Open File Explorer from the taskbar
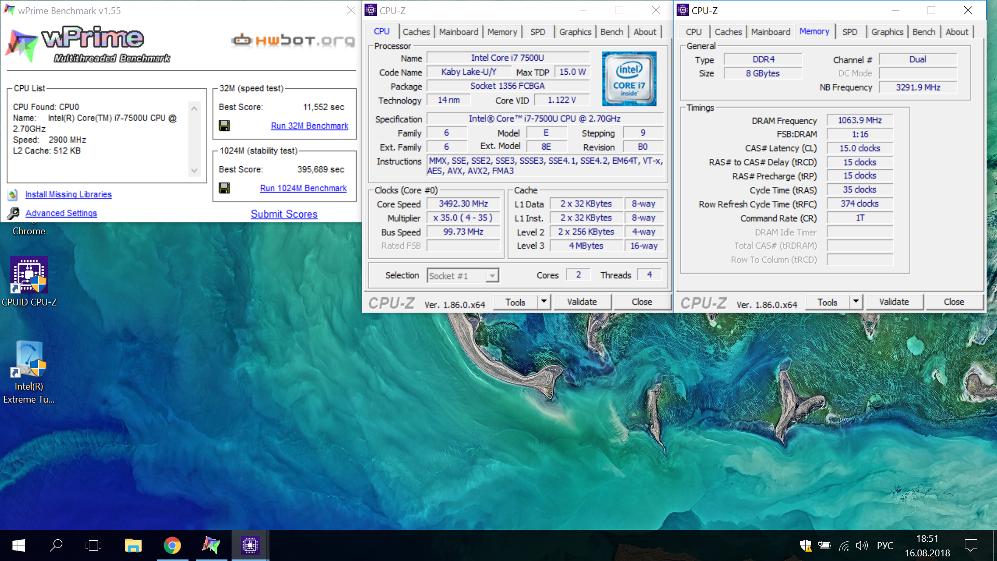The image size is (997, 561). click(133, 545)
